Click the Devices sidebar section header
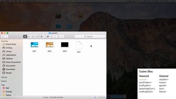Screen dimensions: 176x99 pyautogui.click(x=4, y=77)
